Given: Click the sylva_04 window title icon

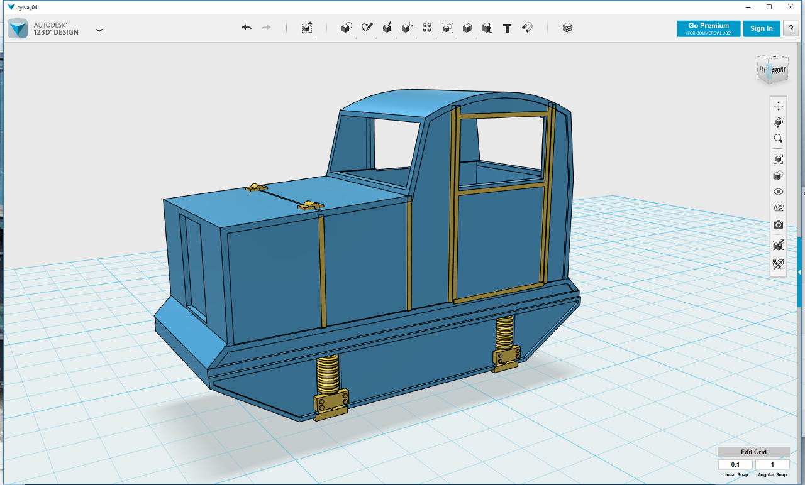Looking at the screenshot, I should click(x=10, y=7).
